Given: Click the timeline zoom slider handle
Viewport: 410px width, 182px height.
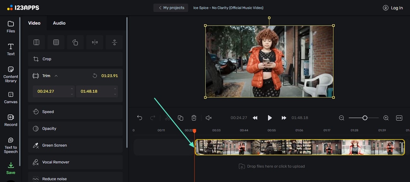Looking at the screenshot, I should 365,118.
